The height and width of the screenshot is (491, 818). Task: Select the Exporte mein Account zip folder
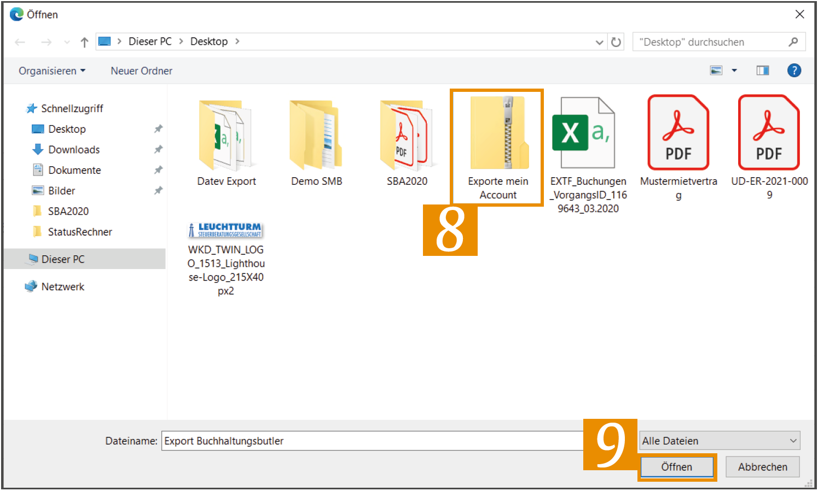498,147
